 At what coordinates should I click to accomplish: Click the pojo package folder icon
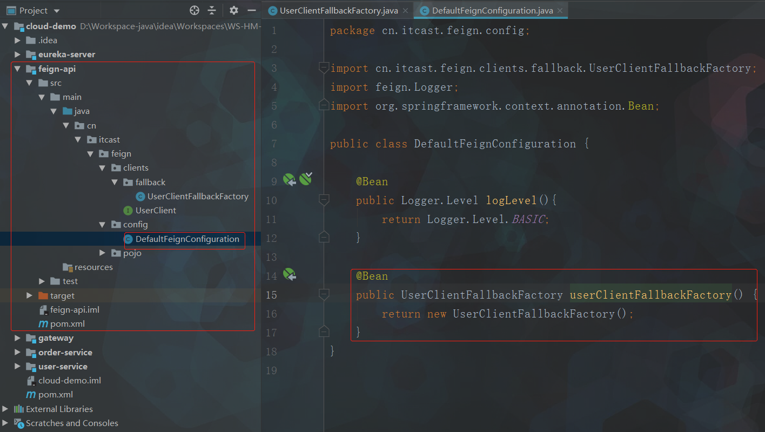click(116, 253)
